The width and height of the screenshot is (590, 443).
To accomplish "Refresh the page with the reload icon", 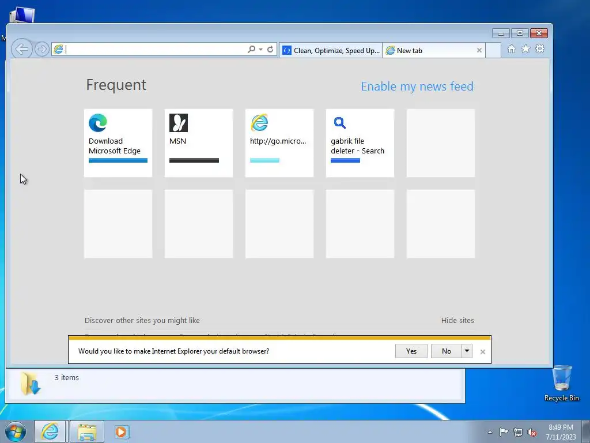I will point(270,50).
